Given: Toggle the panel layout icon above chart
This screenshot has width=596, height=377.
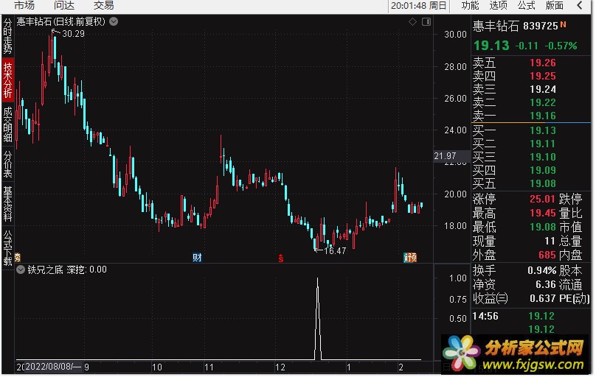Looking at the screenshot, I should pyautogui.click(x=426, y=21).
